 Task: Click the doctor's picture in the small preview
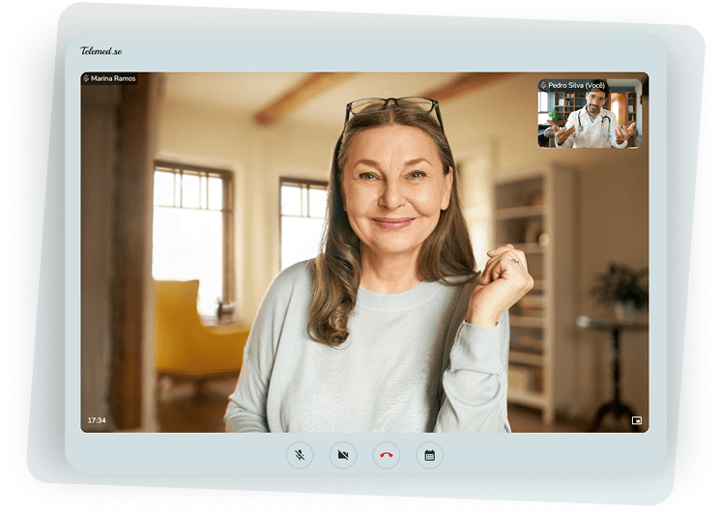click(590, 114)
